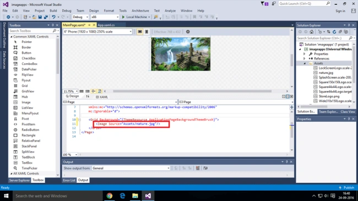The height and width of the screenshot is (201, 358).
Task: Click the XAML view button
Action: click(x=101, y=97)
